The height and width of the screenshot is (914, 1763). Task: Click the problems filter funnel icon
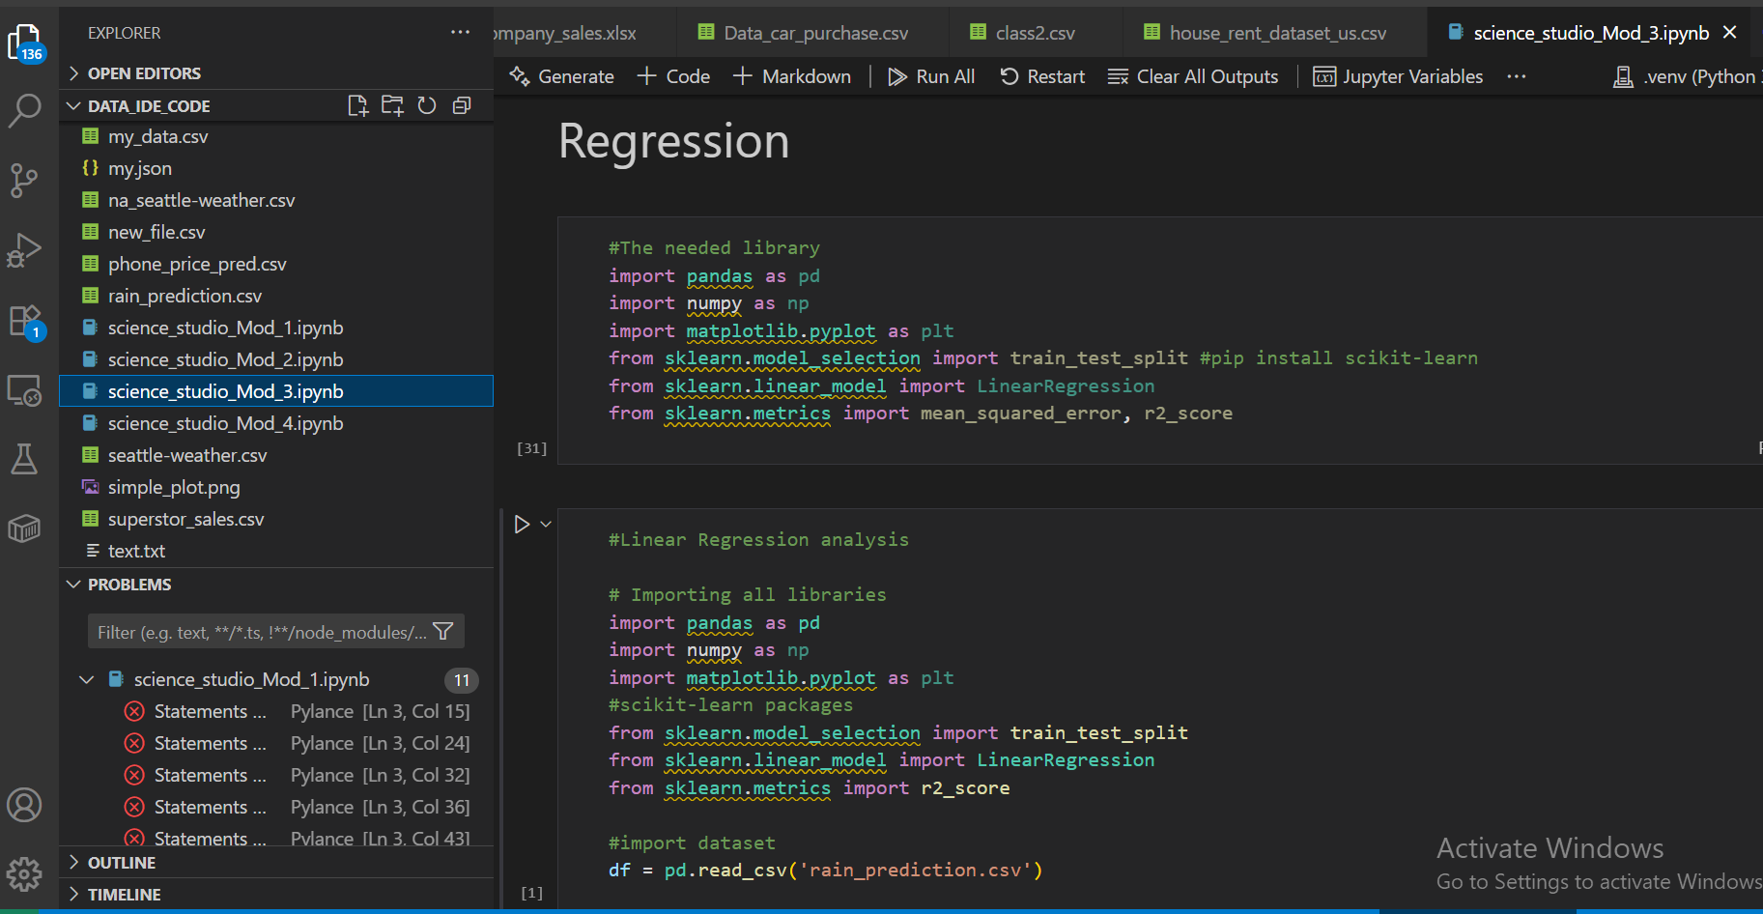click(443, 632)
